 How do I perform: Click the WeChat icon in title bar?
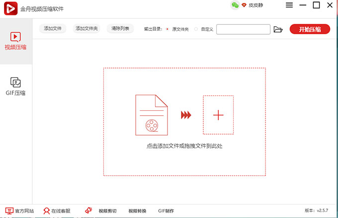(235, 5)
